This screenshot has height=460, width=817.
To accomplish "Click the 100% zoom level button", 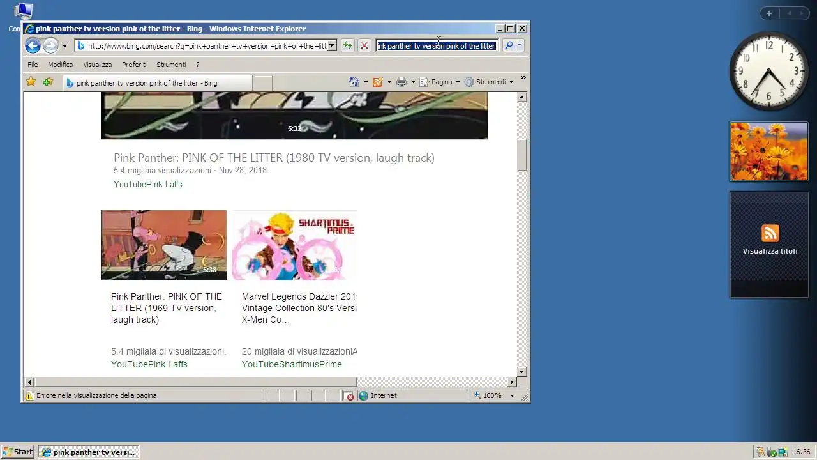I will [488, 395].
